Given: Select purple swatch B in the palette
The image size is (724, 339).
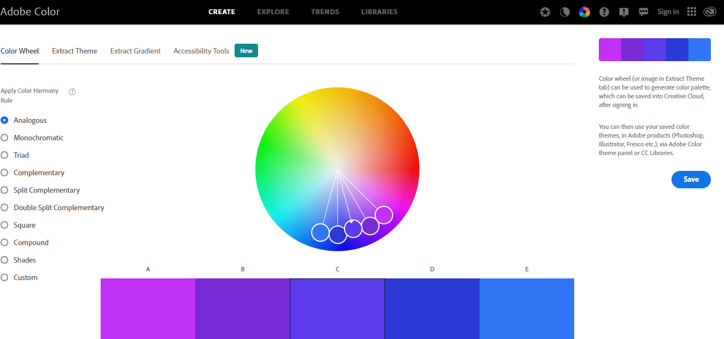Looking at the screenshot, I should click(x=242, y=308).
